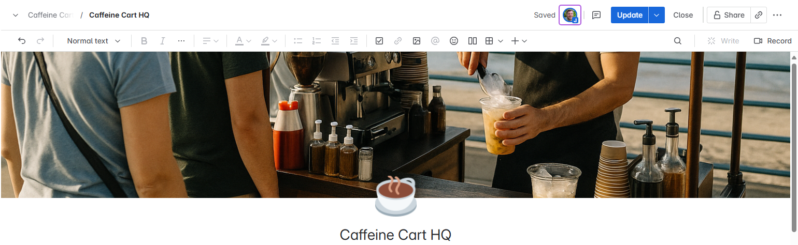Open the find and replace search

coord(678,41)
